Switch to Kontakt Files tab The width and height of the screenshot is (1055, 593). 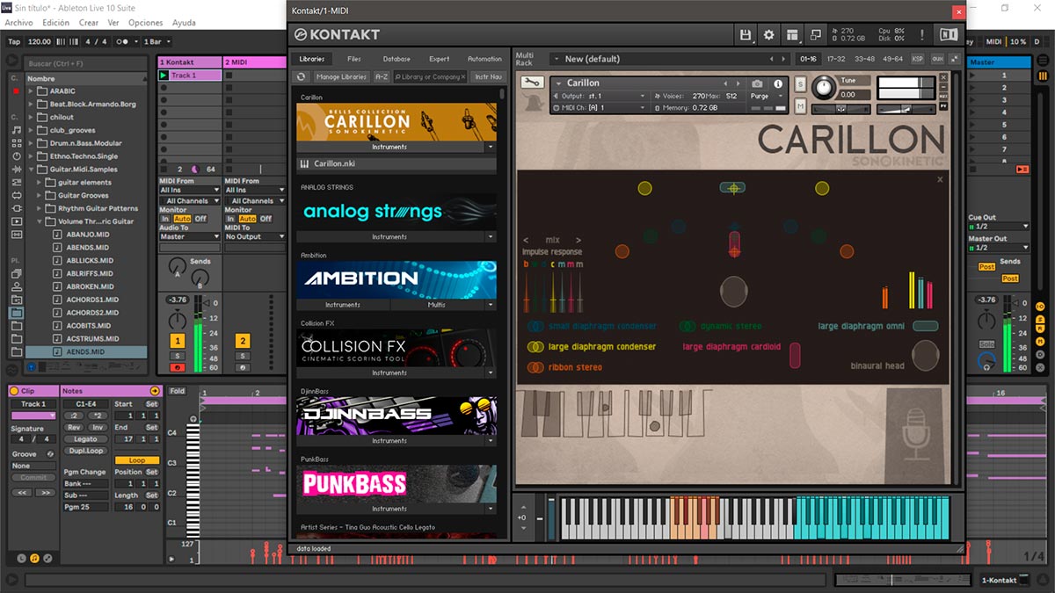pos(354,59)
